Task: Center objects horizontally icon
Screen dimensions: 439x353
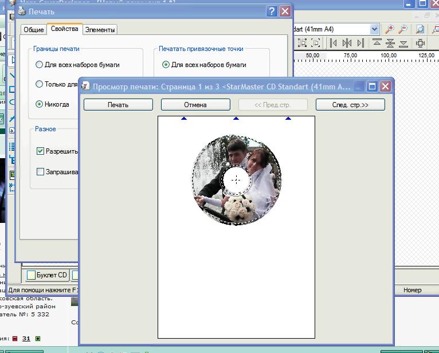Action: coord(347,44)
